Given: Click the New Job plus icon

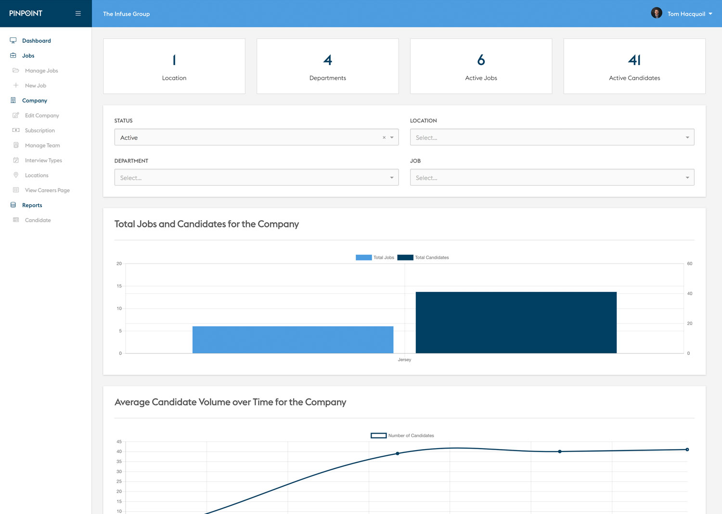Looking at the screenshot, I should pyautogui.click(x=16, y=85).
